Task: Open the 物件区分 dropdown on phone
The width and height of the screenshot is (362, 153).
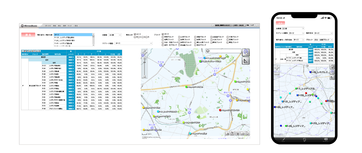Action: [x=324, y=33]
